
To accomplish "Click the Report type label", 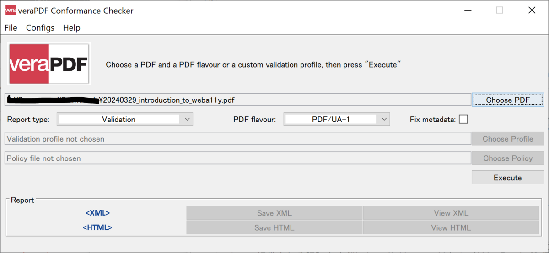I will pos(28,120).
